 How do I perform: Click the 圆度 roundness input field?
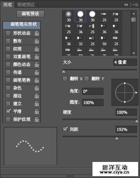(x=93, y=103)
